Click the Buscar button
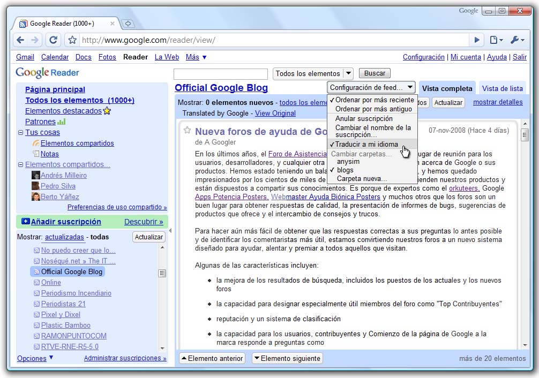The image size is (539, 378). 375,73
